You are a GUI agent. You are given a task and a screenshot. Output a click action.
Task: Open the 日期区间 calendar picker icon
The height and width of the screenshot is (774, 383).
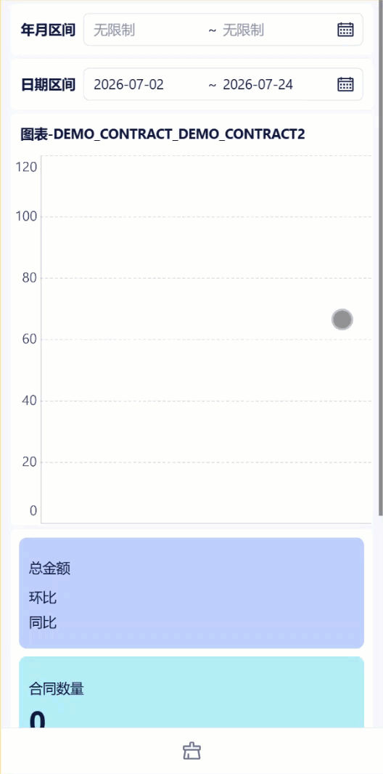(x=345, y=84)
